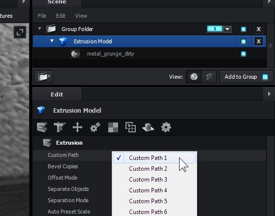Open the Transform move-arrows icon
275x216 pixels.
pos(77,127)
